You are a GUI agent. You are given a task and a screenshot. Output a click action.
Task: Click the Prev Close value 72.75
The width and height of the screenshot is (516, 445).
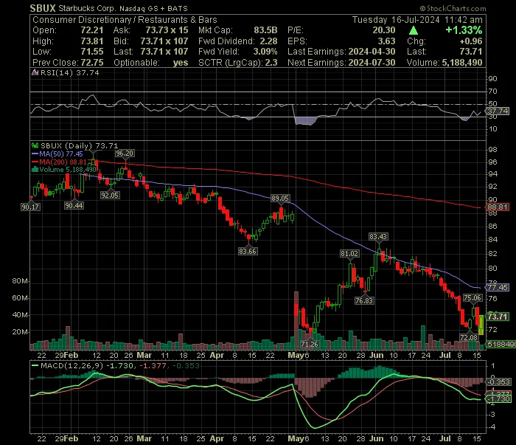92,63
